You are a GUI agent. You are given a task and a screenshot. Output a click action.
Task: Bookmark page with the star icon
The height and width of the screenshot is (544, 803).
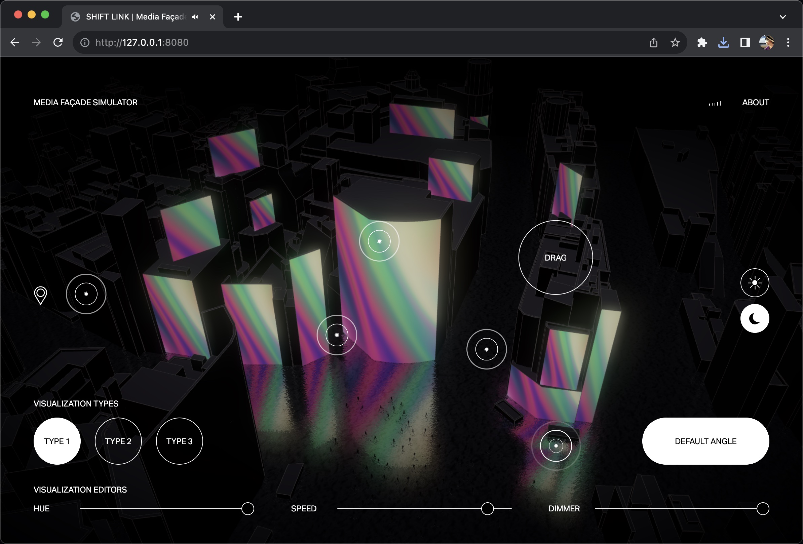click(675, 42)
